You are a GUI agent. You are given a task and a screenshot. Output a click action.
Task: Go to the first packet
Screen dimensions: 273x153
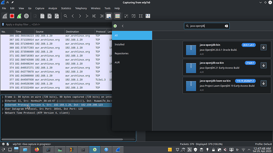point(94,16)
